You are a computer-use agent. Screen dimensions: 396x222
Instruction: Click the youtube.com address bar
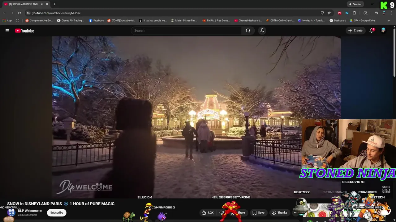pos(173,13)
